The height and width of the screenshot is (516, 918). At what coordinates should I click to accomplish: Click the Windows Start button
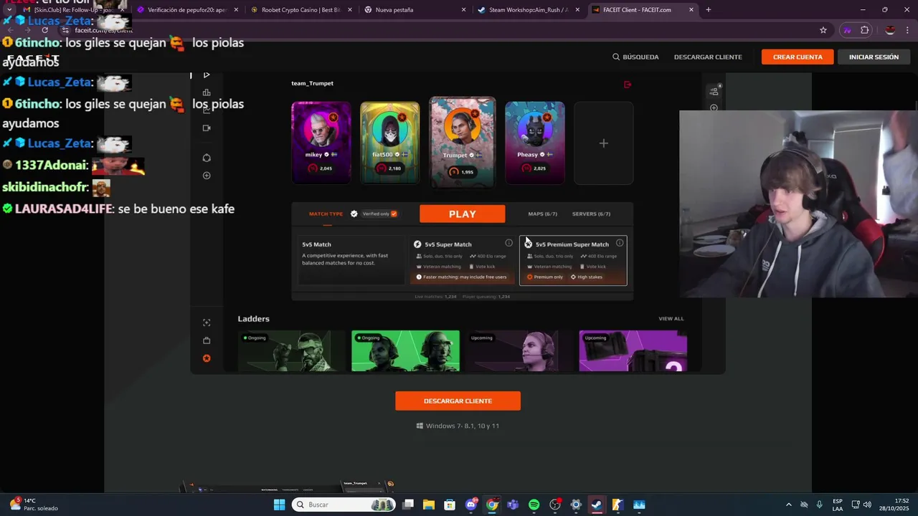click(x=279, y=505)
